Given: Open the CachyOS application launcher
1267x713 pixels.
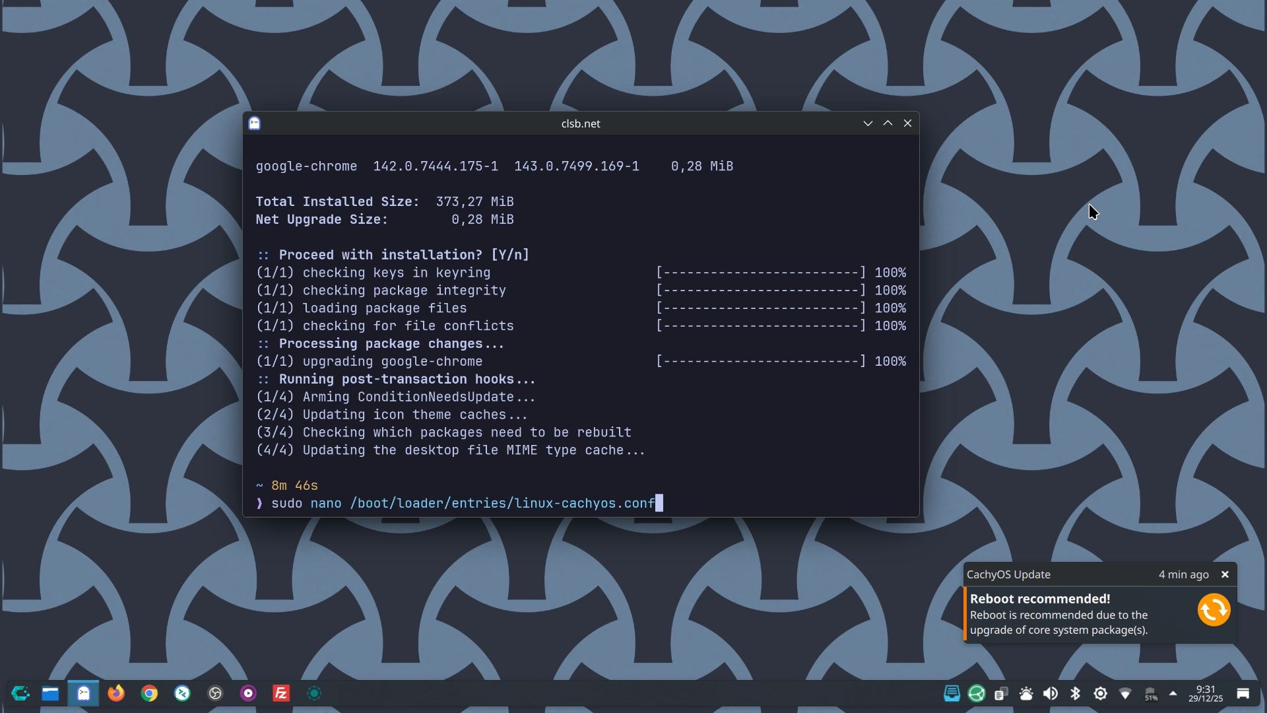Looking at the screenshot, I should click(20, 693).
